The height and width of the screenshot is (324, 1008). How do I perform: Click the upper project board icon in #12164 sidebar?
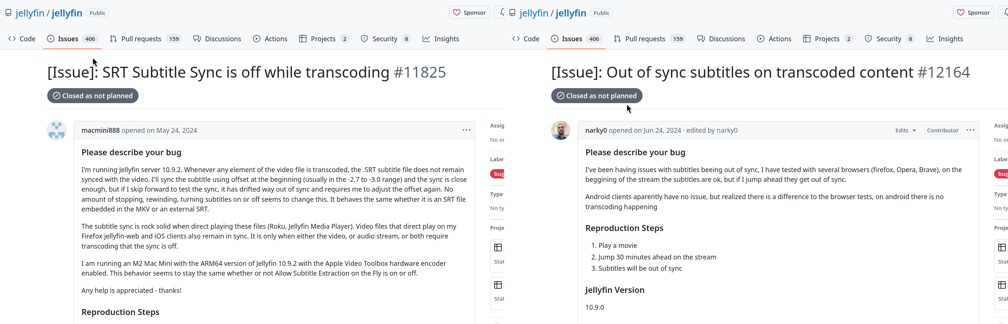point(1002,248)
